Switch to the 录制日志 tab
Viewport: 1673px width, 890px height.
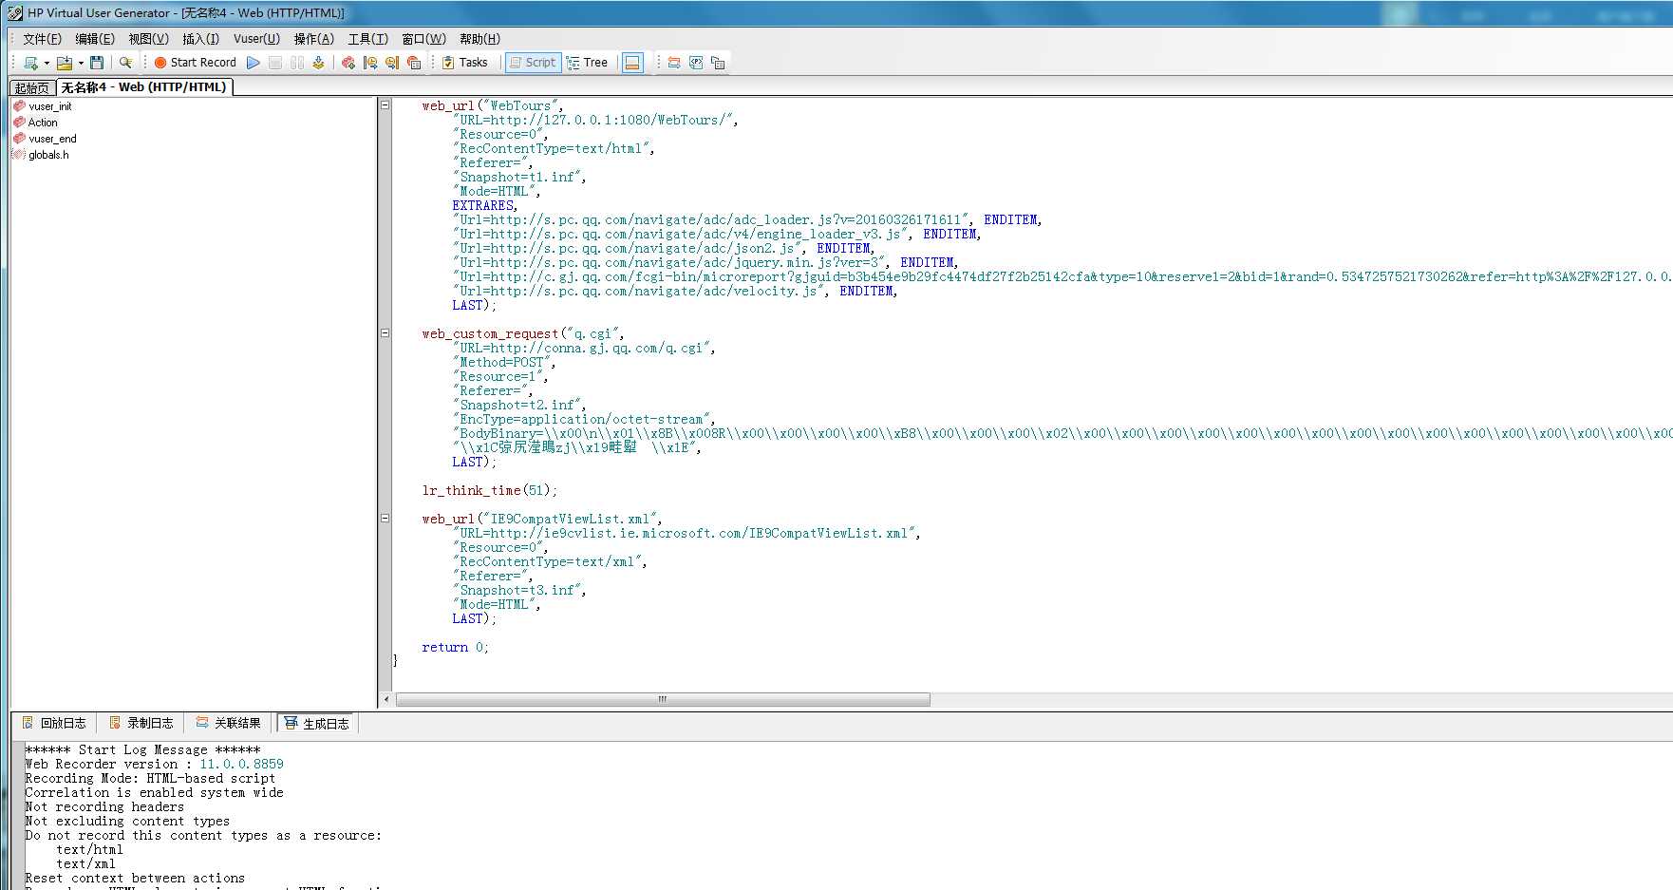pos(141,724)
